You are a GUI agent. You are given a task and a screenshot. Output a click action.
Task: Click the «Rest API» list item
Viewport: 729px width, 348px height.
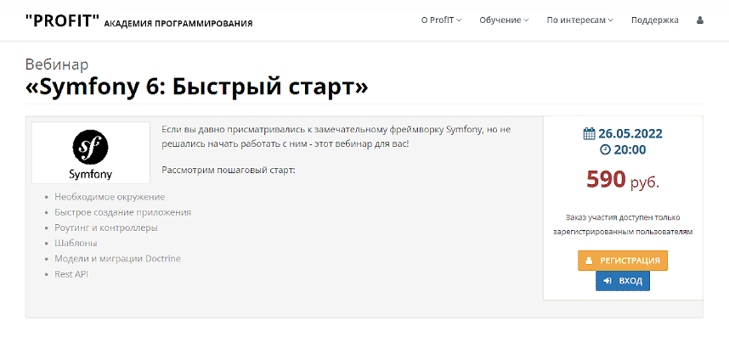click(x=71, y=274)
